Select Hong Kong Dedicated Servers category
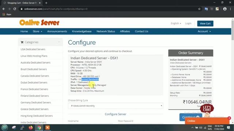234x131 pixels. (x=37, y=116)
